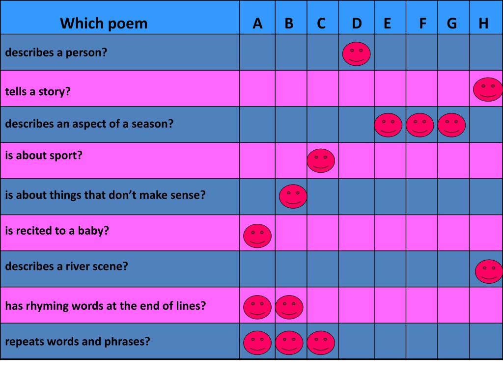503x377 pixels.
Task: Click smiley under C in repeats words row
Action: point(321,343)
